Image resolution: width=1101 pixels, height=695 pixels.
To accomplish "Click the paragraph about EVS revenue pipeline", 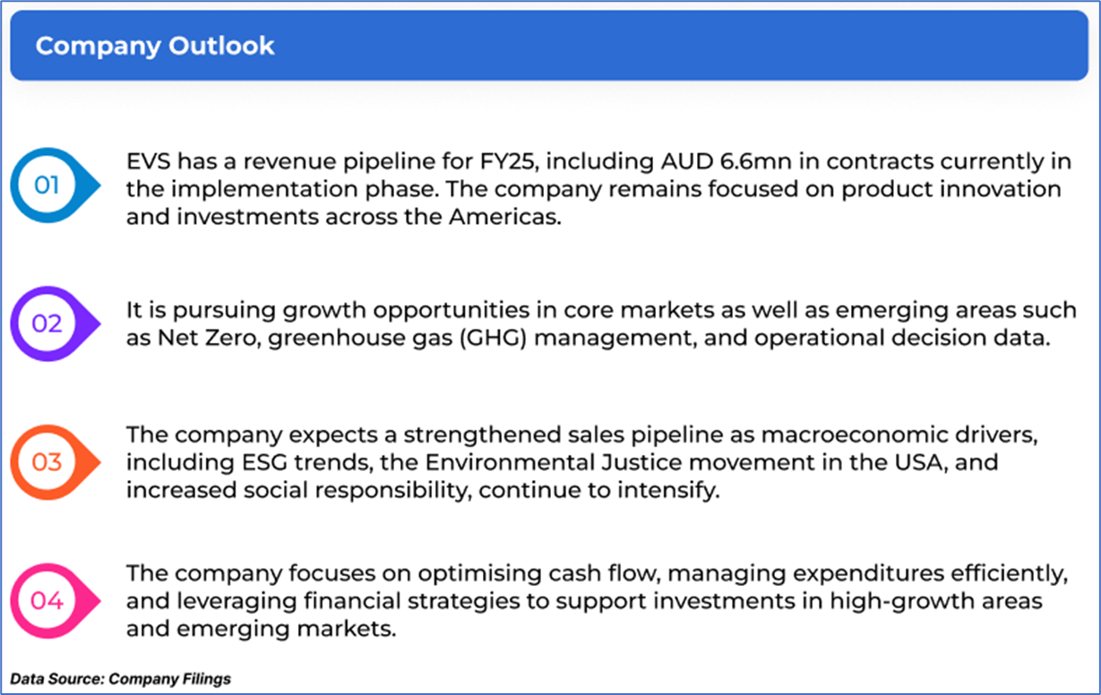I will 592,190.
